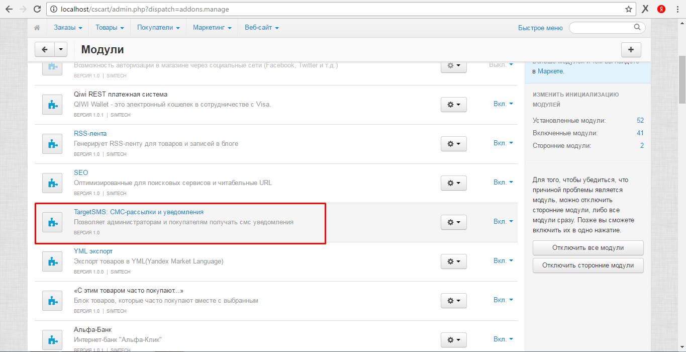Open gear dropdown for «С этим товаром часто покупают»
This screenshot has width=686, height=352.
[454, 300]
